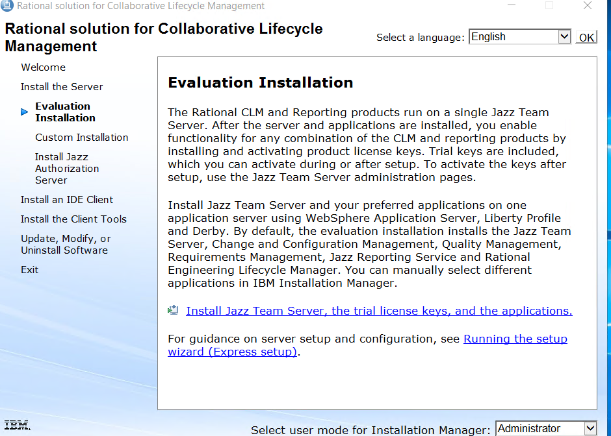The height and width of the screenshot is (436, 611).
Task: Click the blue arrow beside Evaluation Installation
Action: click(25, 112)
